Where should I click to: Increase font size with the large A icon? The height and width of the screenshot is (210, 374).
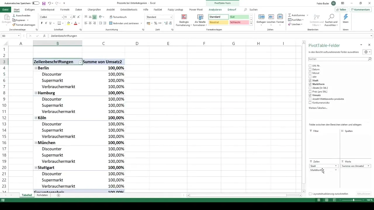[74, 17]
